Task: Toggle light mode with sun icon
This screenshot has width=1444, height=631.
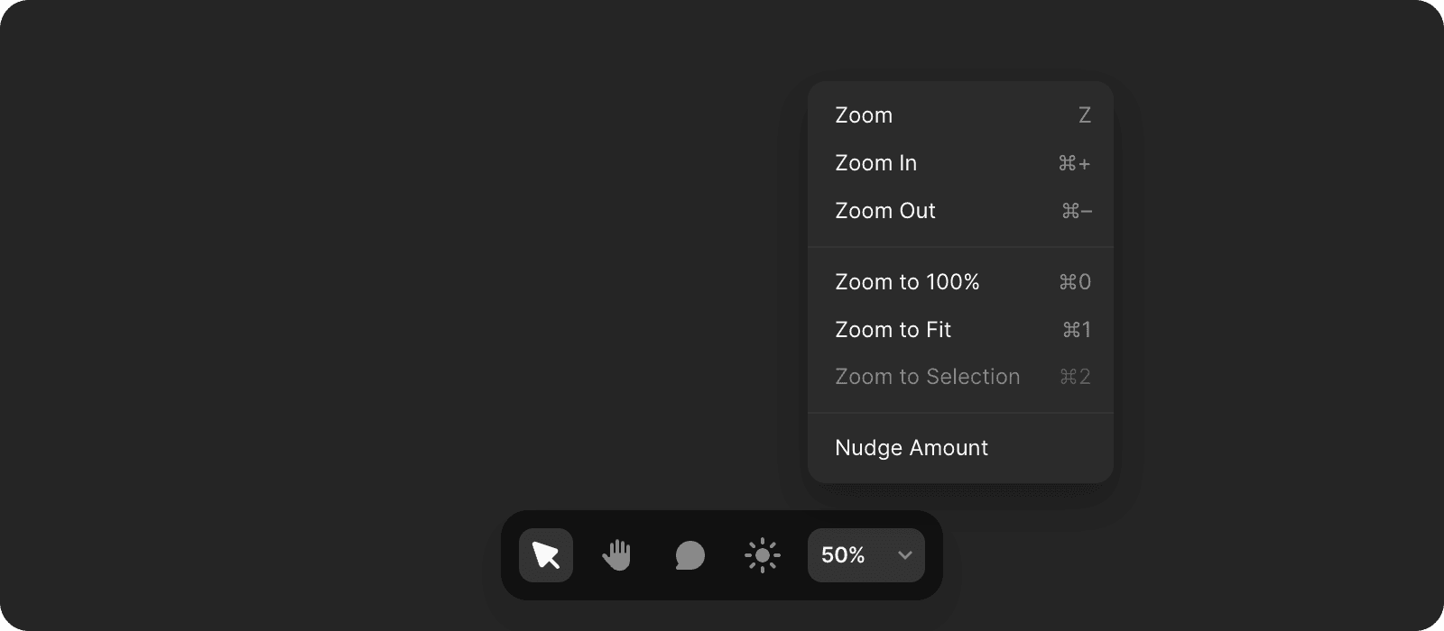Action: click(763, 555)
